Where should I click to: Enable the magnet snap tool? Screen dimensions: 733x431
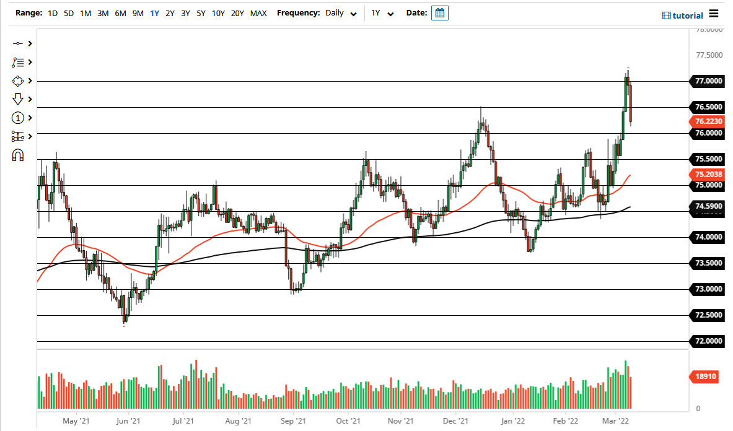pyautogui.click(x=17, y=155)
